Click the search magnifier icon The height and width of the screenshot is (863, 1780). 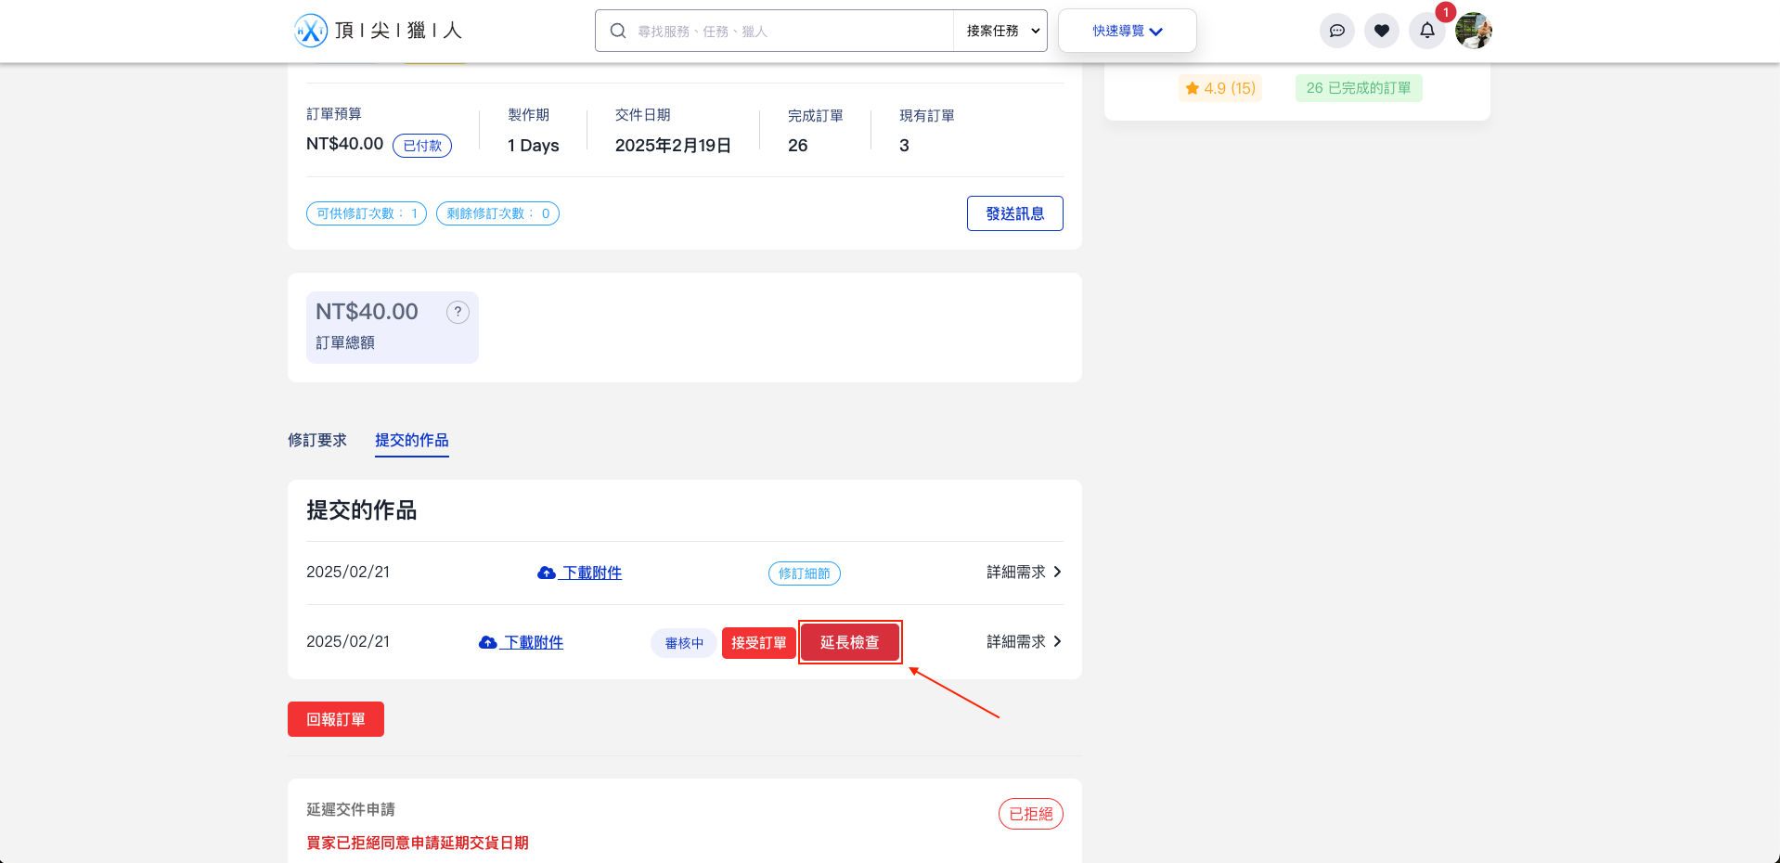pyautogui.click(x=618, y=30)
